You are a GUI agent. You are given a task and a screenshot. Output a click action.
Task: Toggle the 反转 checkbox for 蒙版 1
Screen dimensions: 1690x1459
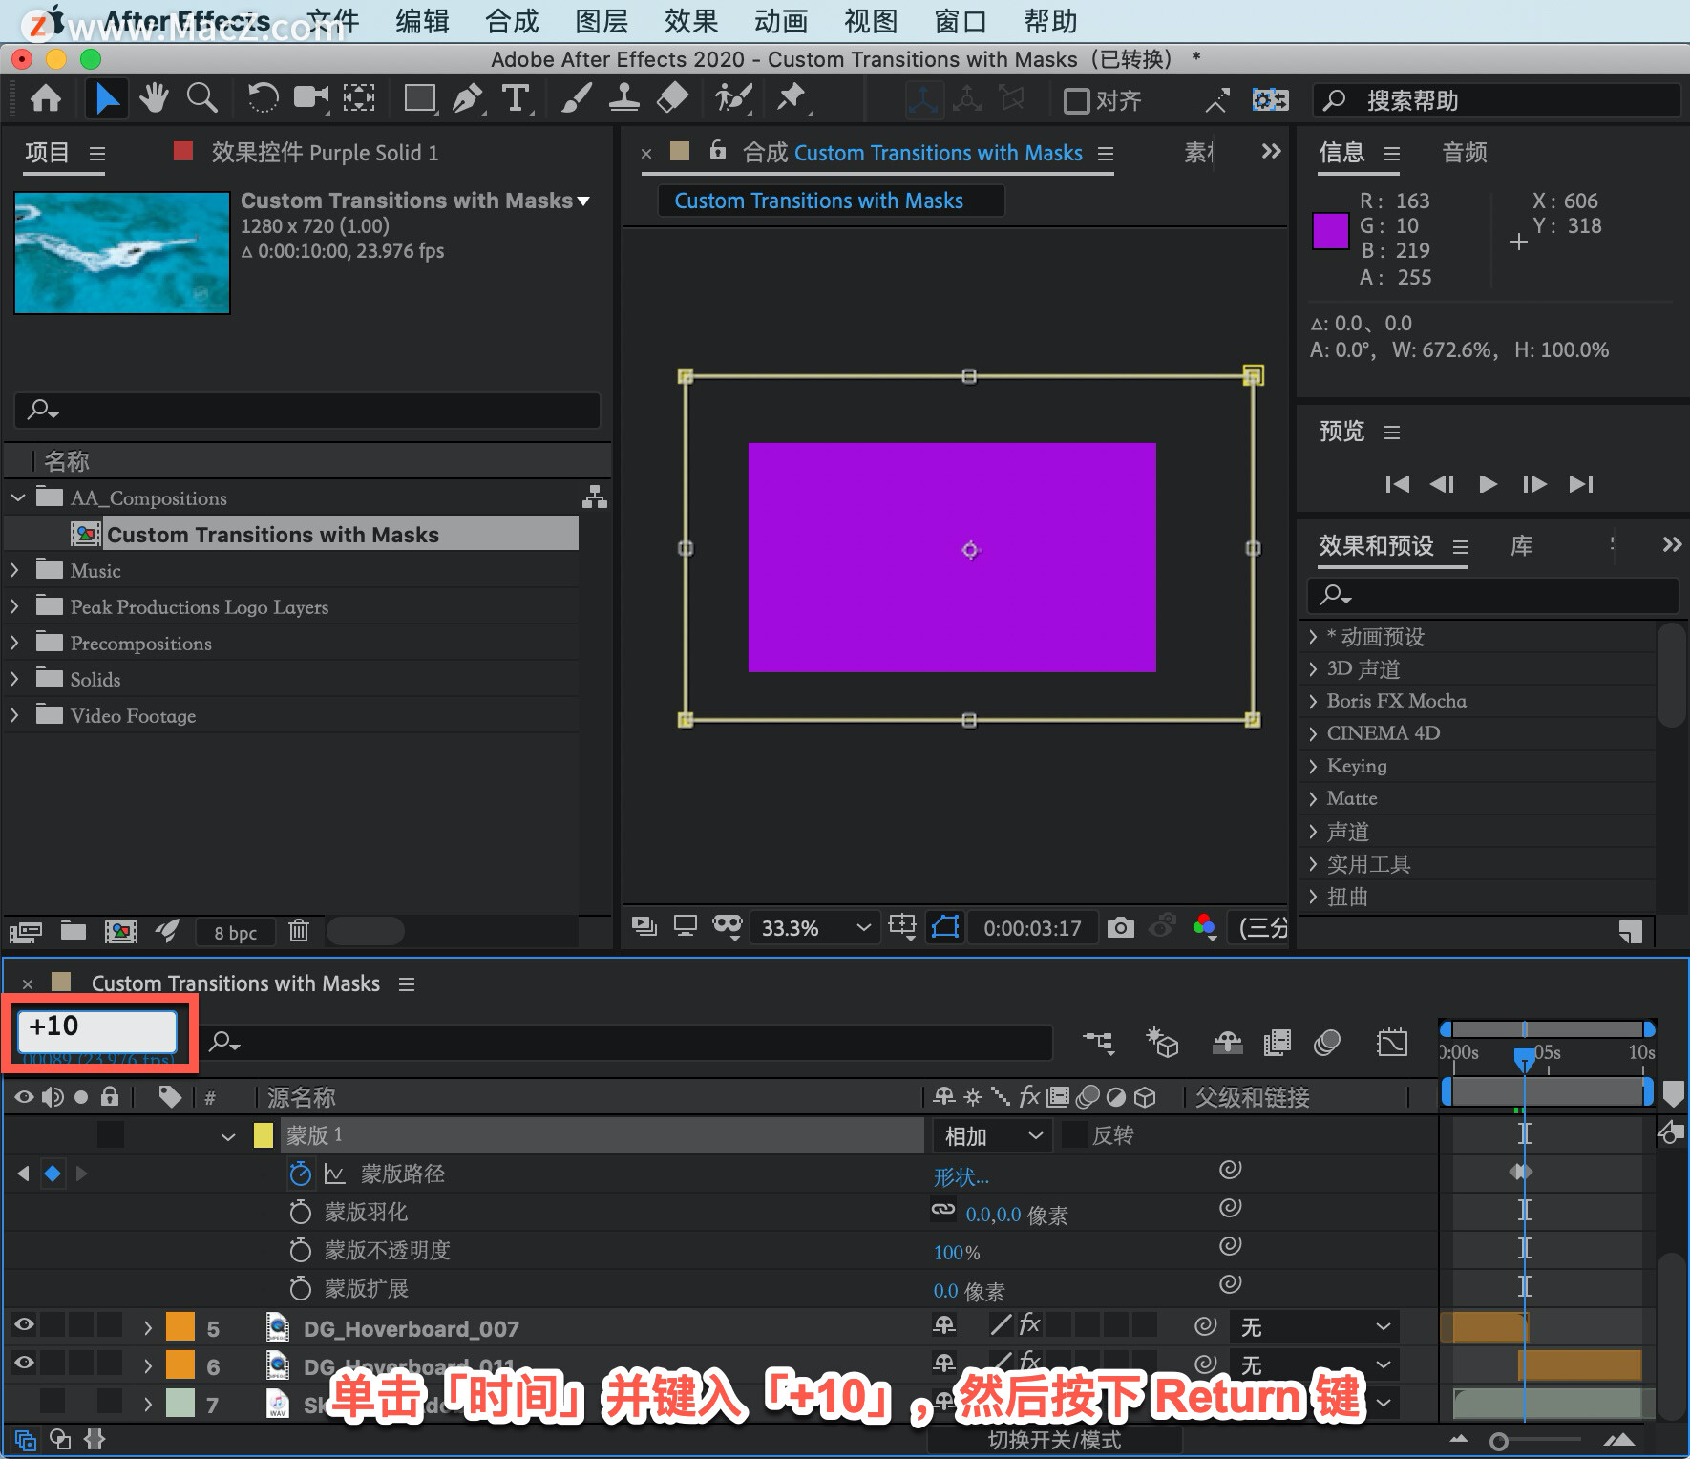[x=1074, y=1135]
